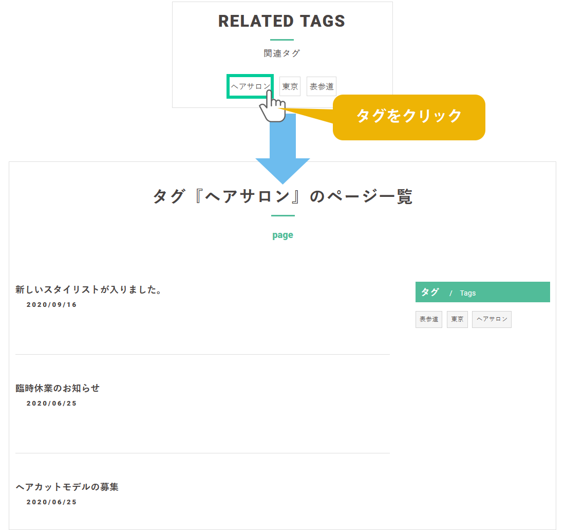Click the date below ヘアカットモデルの募集

click(x=51, y=502)
